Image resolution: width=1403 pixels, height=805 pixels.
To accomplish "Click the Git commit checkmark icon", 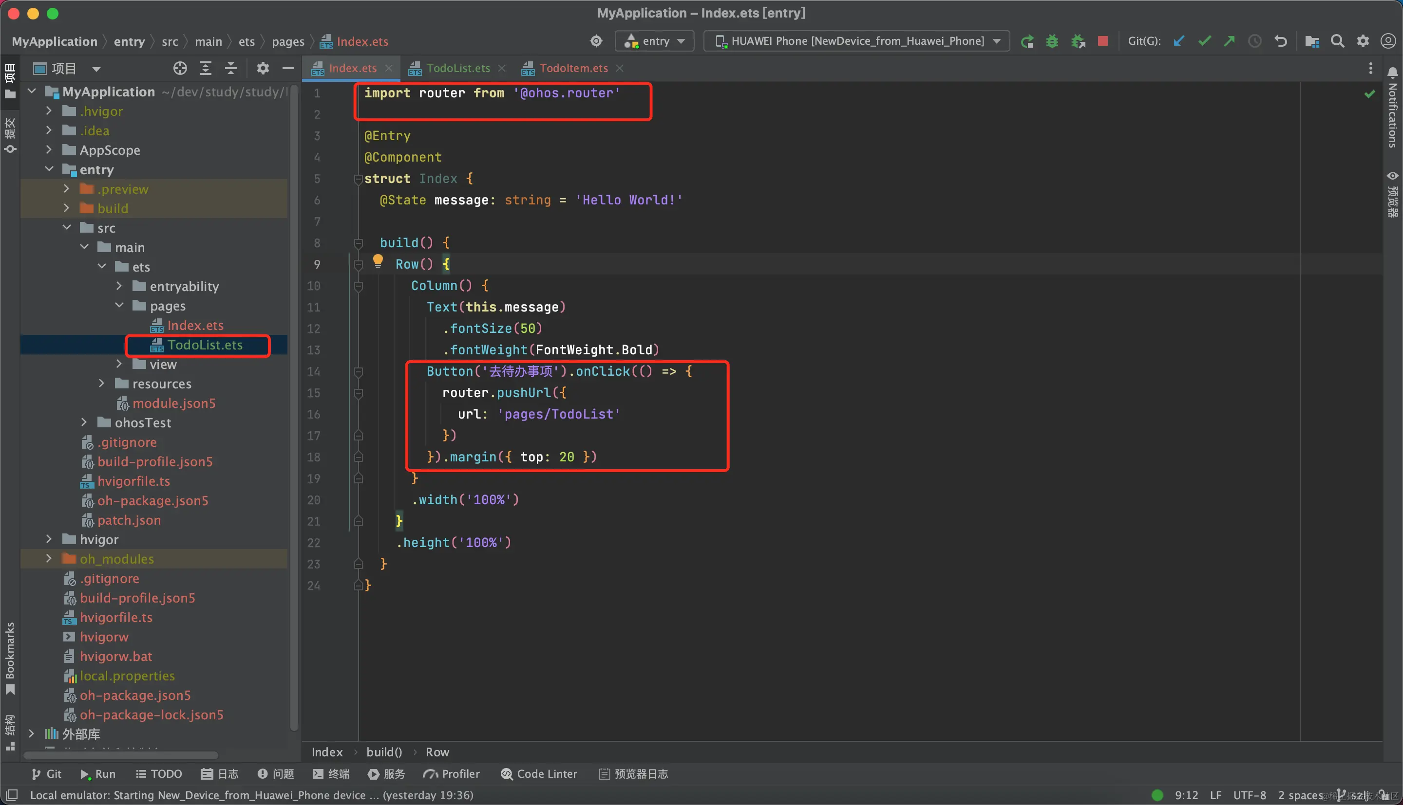I will [x=1204, y=41].
